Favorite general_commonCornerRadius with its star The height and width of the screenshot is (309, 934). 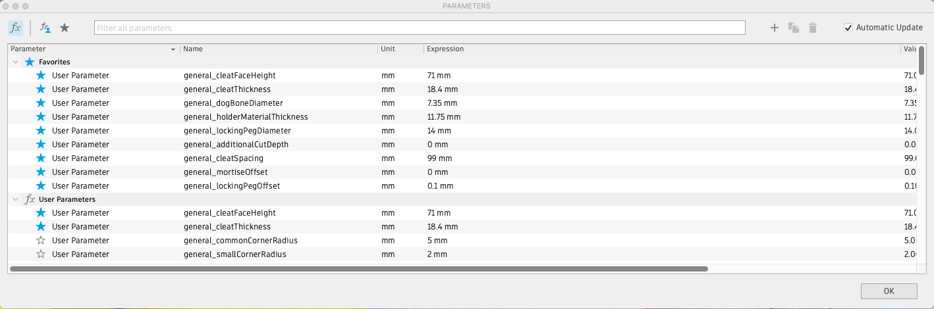tap(41, 241)
